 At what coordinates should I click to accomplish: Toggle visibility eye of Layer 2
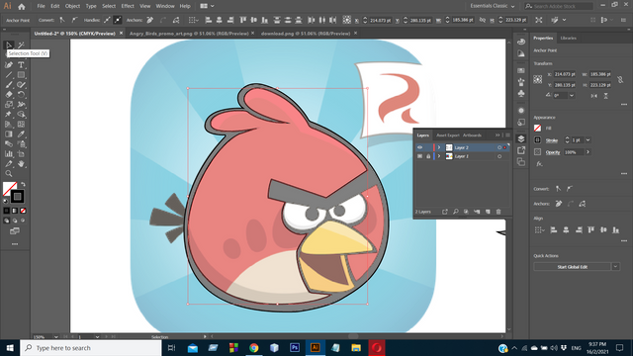[x=419, y=147]
